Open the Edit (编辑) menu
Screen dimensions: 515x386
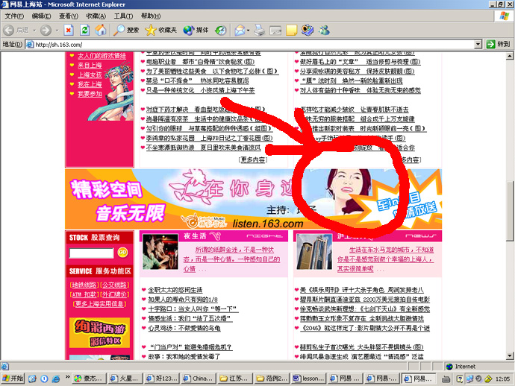point(41,16)
